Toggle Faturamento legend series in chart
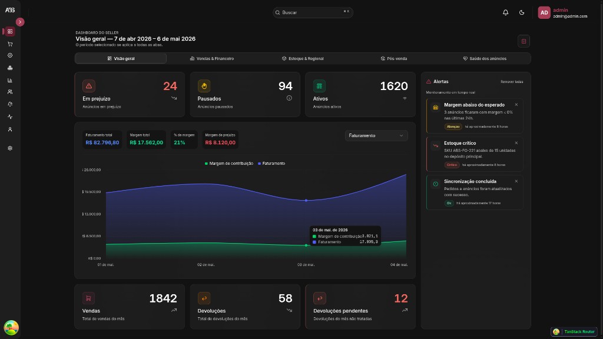This screenshot has height=339, width=603. [271, 164]
